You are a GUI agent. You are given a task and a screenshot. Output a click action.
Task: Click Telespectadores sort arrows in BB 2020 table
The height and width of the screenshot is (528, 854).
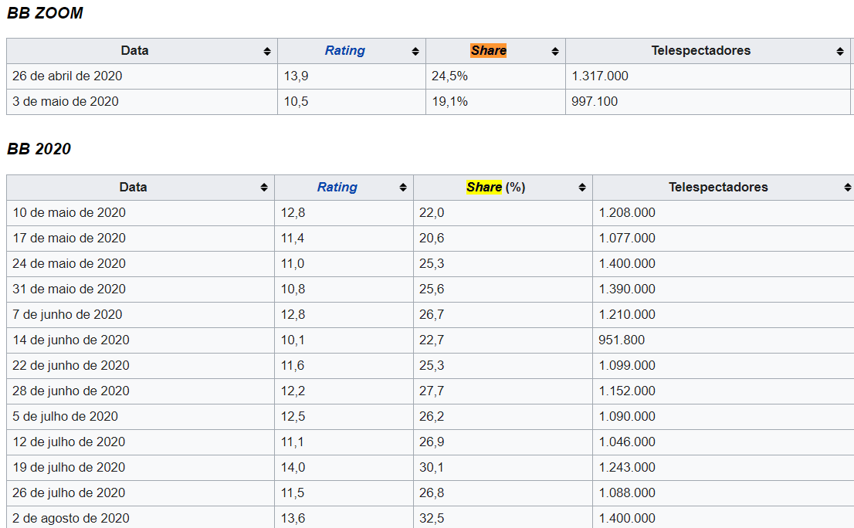(848, 188)
